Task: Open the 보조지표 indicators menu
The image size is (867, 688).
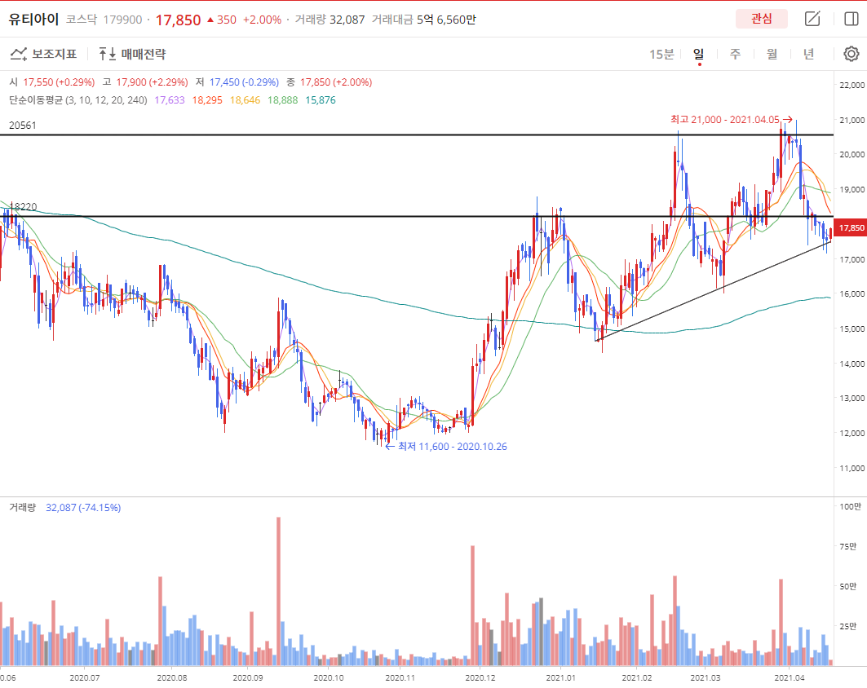Action: (x=43, y=54)
